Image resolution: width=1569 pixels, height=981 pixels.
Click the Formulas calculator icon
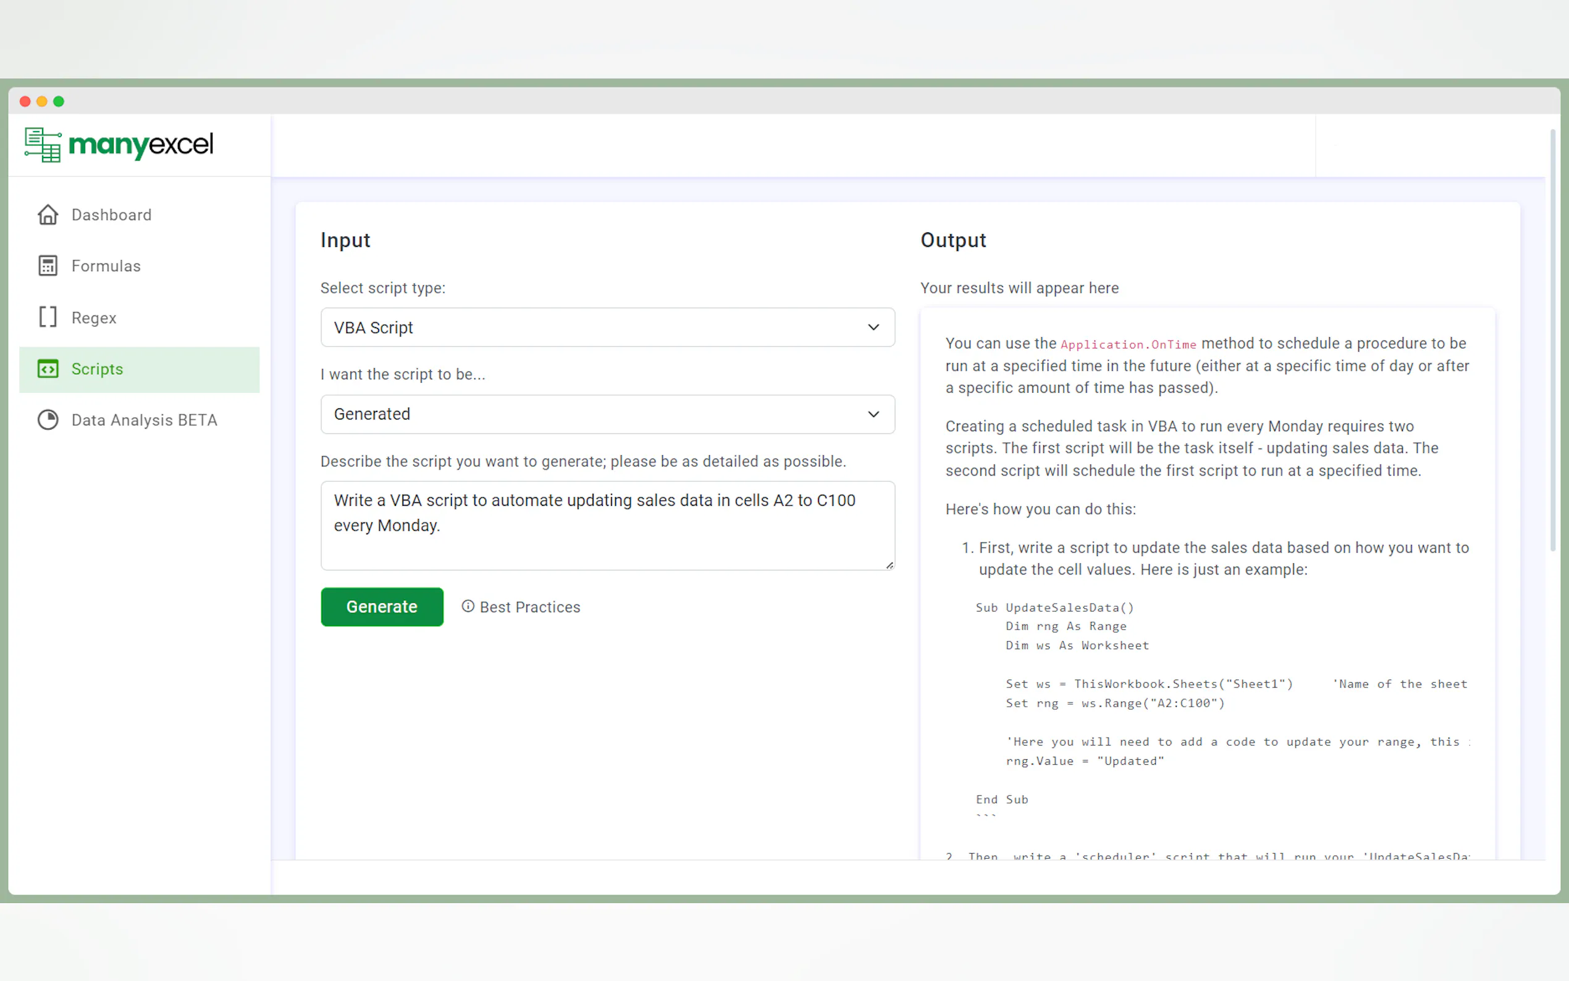[48, 266]
